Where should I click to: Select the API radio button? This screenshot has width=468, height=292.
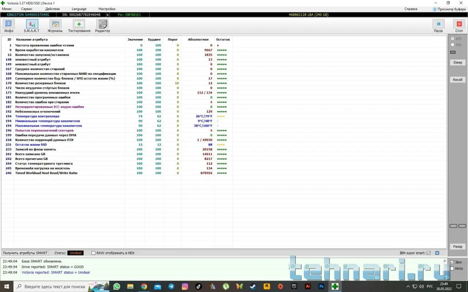point(453,39)
